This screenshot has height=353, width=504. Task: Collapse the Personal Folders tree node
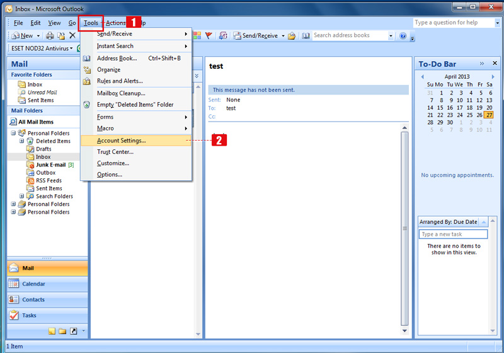tap(14, 133)
